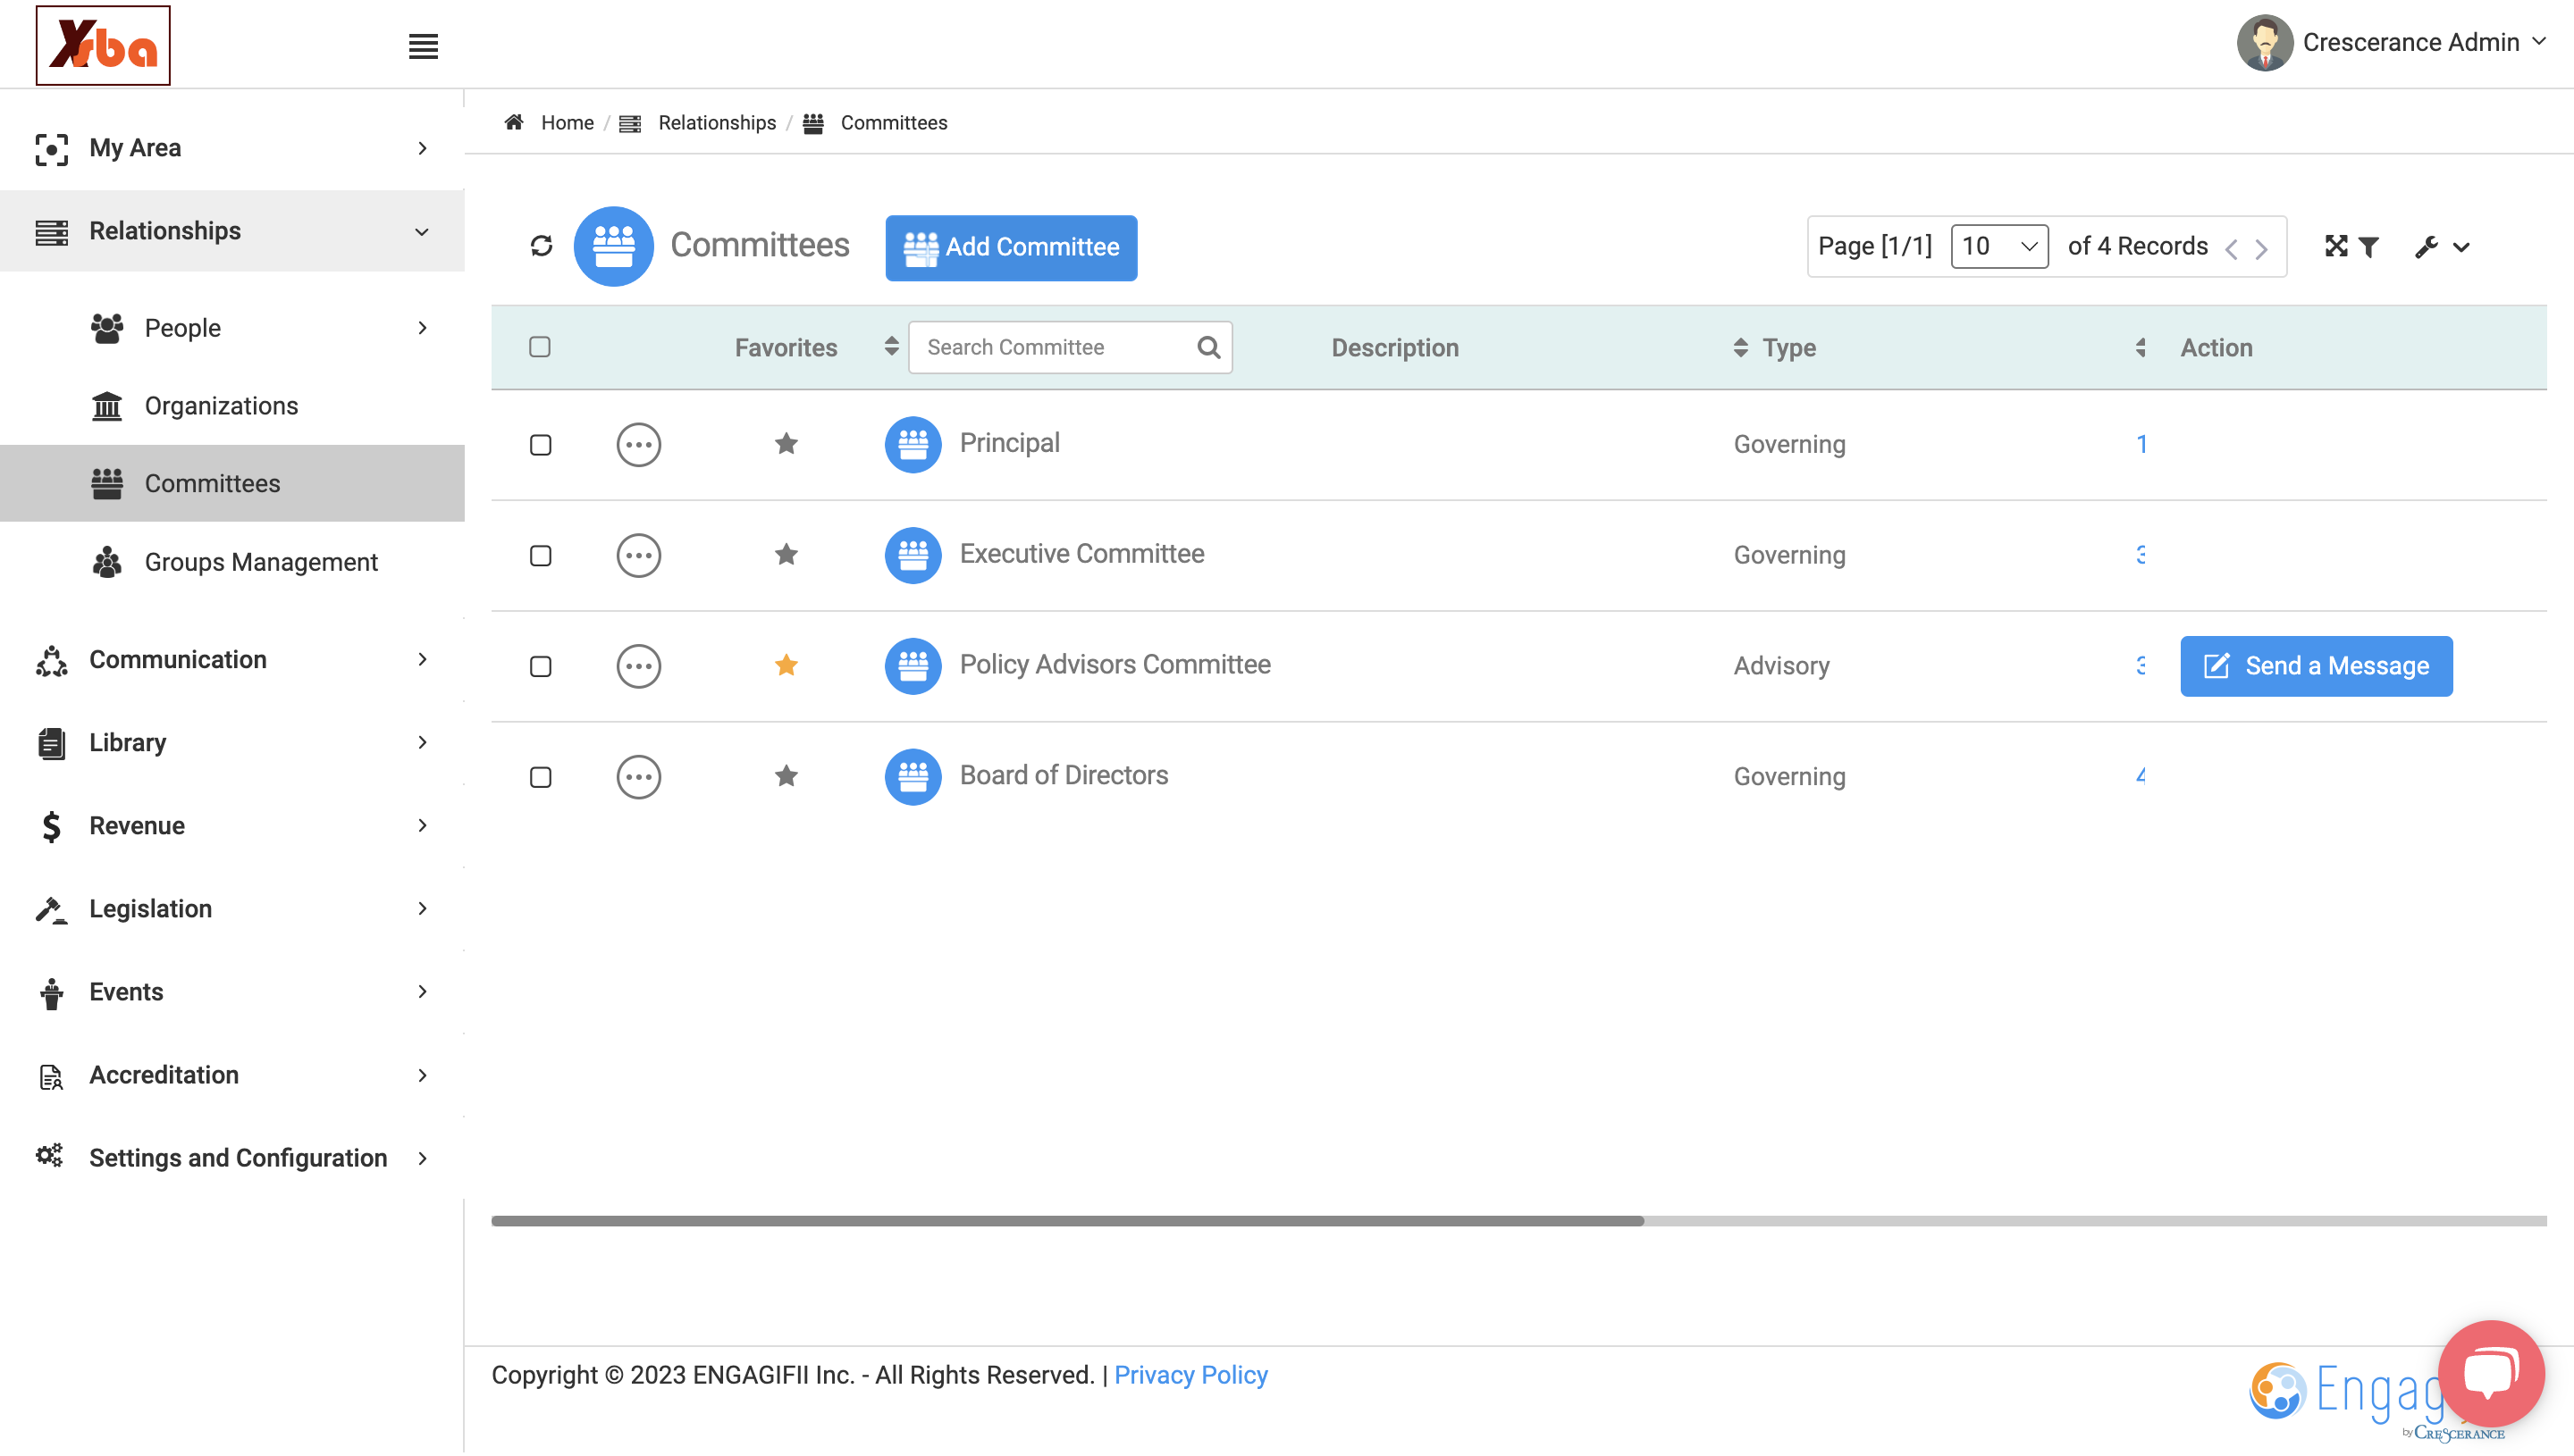Favorite the Principal committee star
Screen dimensions: 2574x1456
(786, 443)
